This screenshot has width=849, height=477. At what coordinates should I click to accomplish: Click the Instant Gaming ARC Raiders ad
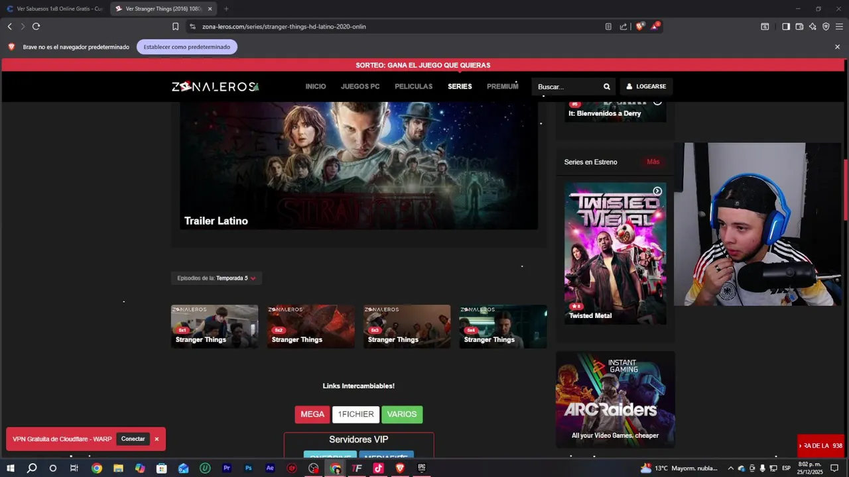[x=615, y=399]
